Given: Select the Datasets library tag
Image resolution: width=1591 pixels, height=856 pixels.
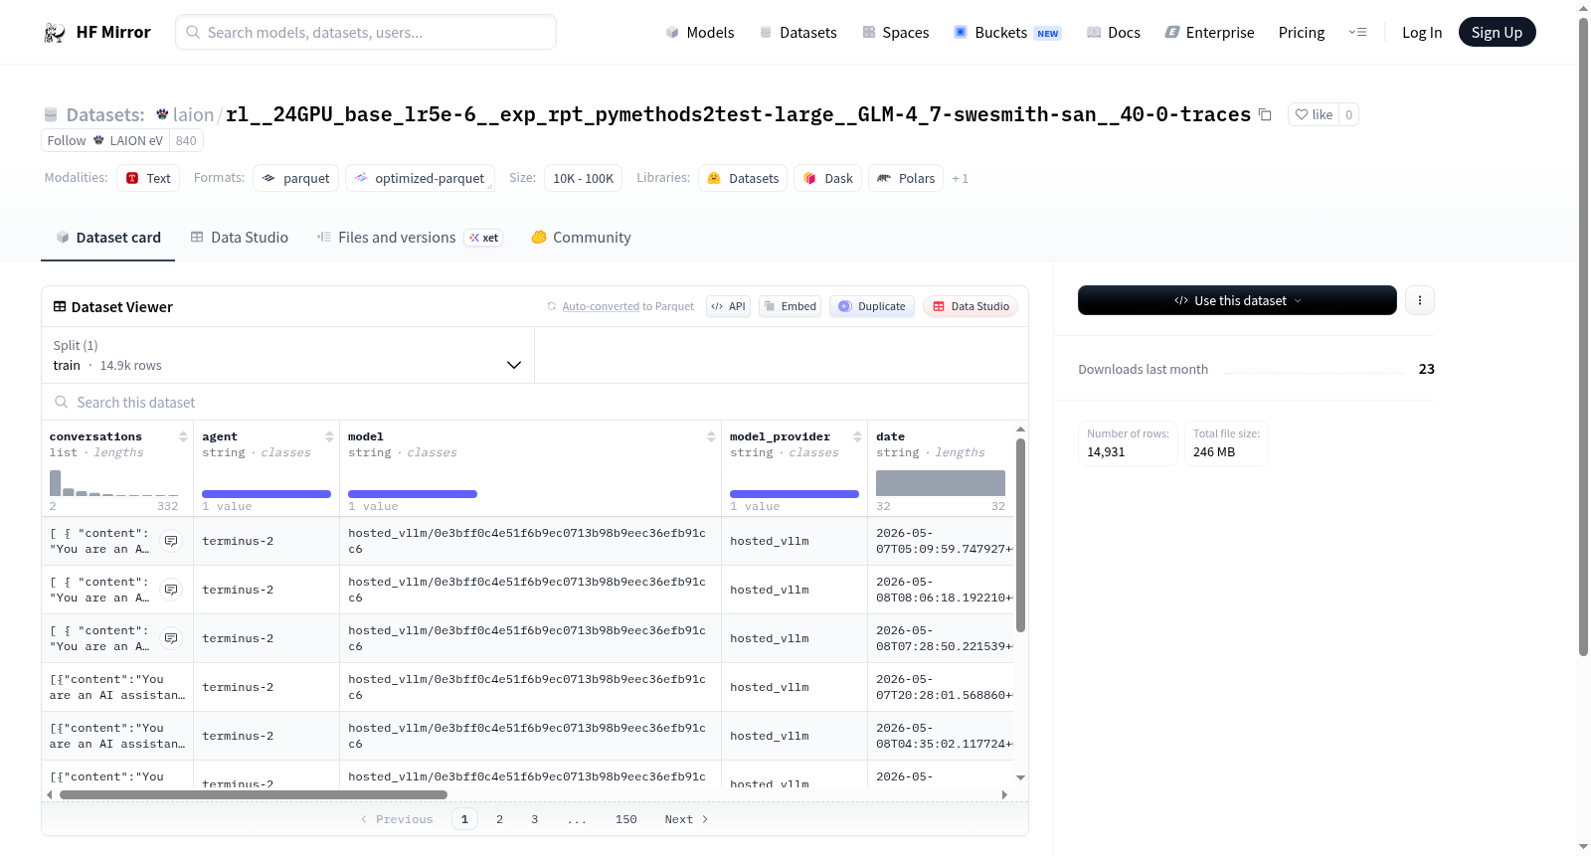Looking at the screenshot, I should coord(743,178).
